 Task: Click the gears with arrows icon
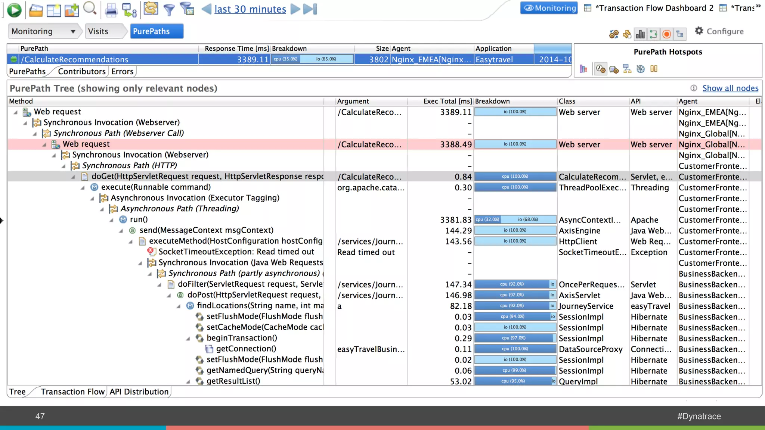pyautogui.click(x=614, y=34)
